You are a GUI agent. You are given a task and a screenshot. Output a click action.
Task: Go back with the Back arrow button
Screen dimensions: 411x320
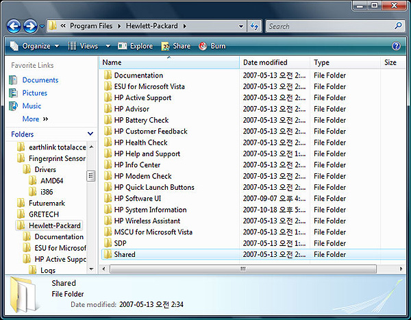[14, 26]
